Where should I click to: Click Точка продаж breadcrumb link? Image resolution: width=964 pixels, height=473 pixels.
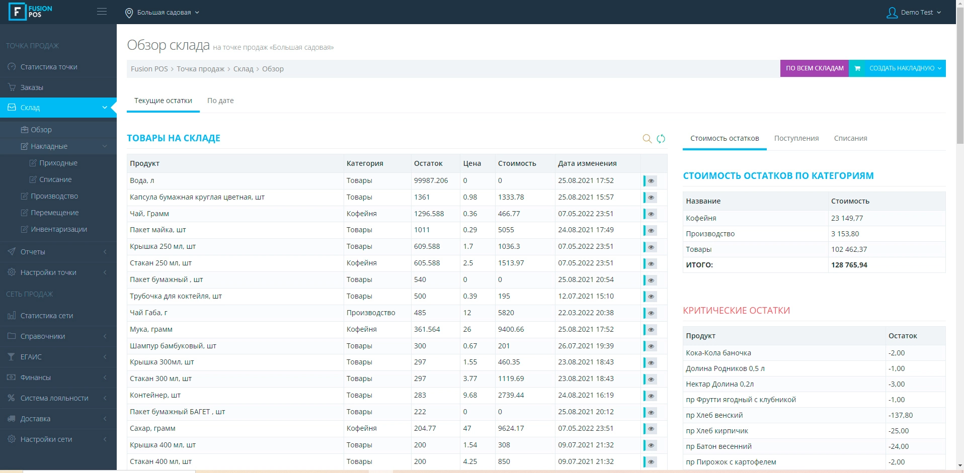(200, 69)
